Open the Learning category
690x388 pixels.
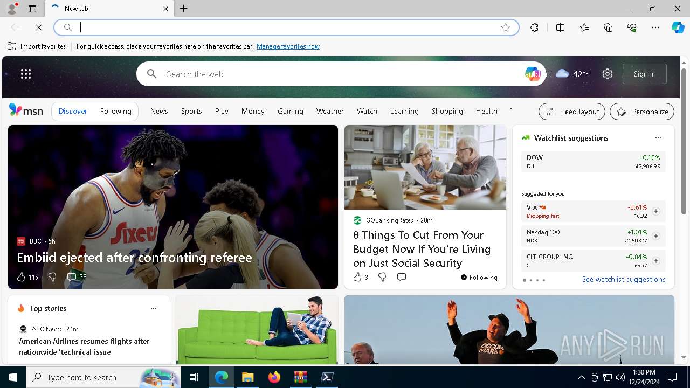[x=404, y=111]
